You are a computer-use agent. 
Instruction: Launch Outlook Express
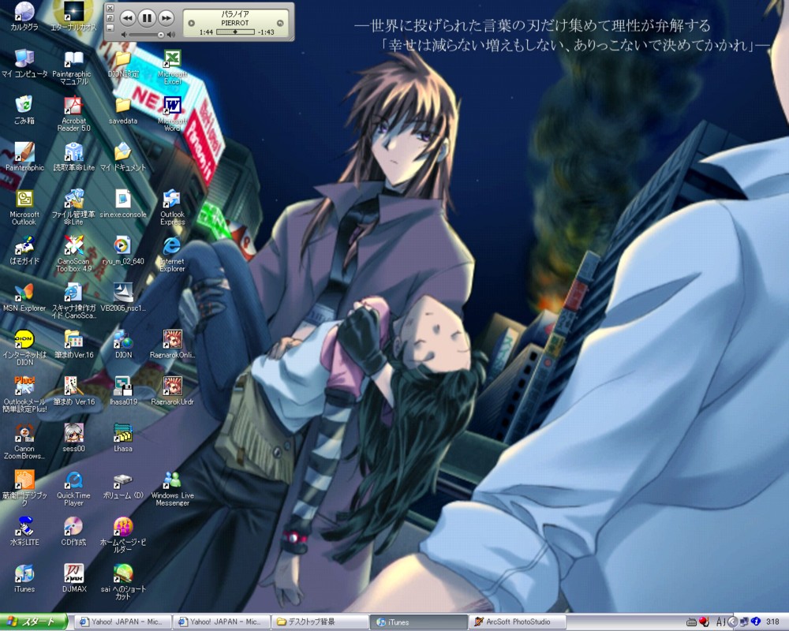tap(172, 207)
